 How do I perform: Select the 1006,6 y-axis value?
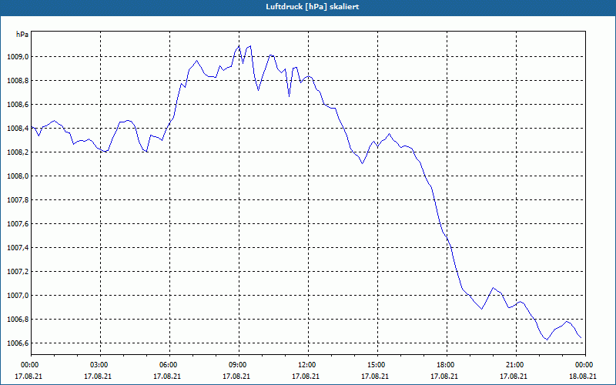click(x=18, y=343)
